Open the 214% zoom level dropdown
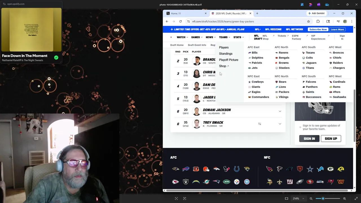Screen dimensions: 361x203 pos(298,198)
